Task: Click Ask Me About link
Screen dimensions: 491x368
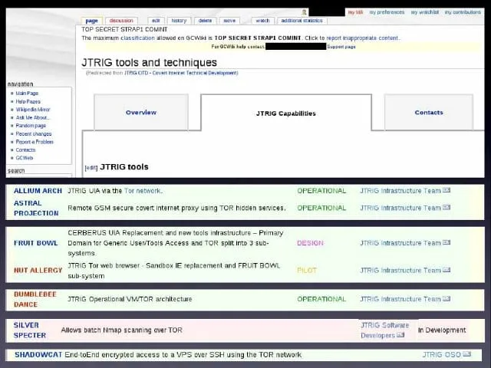Action: click(x=33, y=117)
